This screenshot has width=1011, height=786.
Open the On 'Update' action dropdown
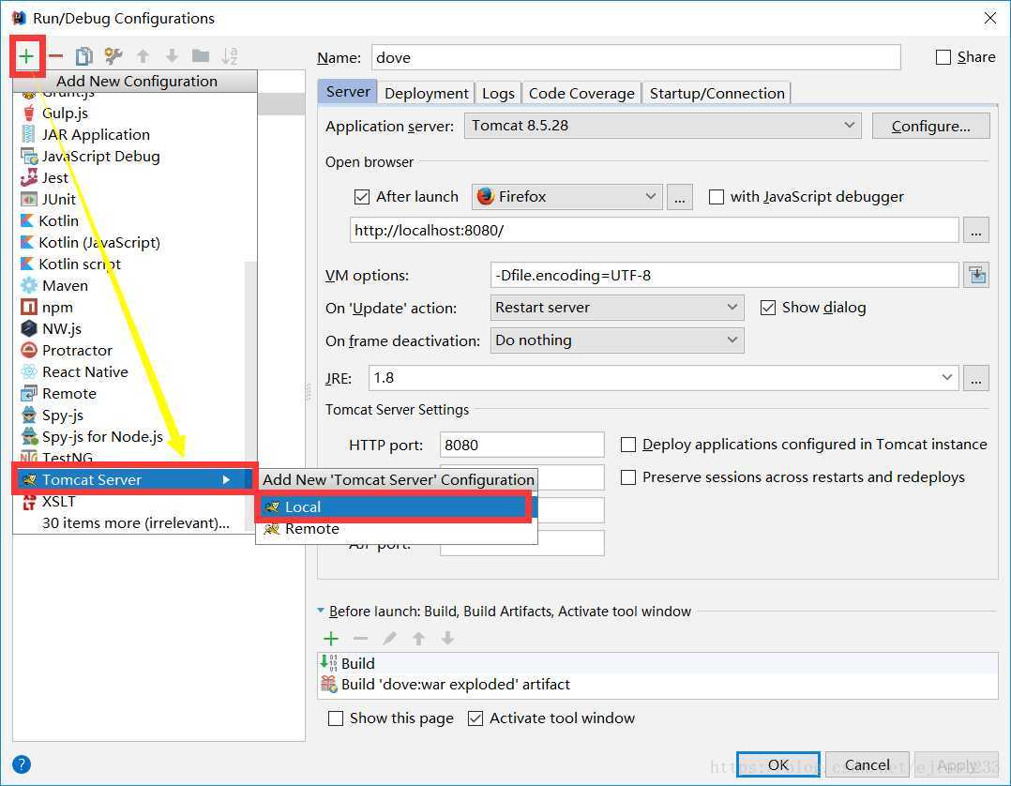click(617, 308)
